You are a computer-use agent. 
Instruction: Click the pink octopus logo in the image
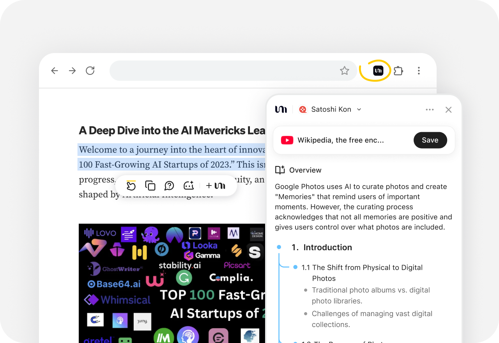(150, 235)
